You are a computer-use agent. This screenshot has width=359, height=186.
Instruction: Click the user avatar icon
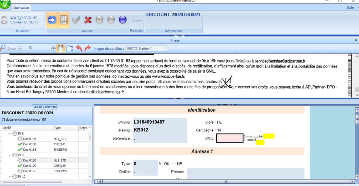click(4, 20)
